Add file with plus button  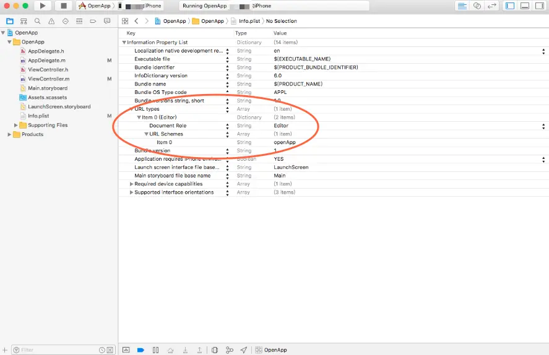pos(5,350)
